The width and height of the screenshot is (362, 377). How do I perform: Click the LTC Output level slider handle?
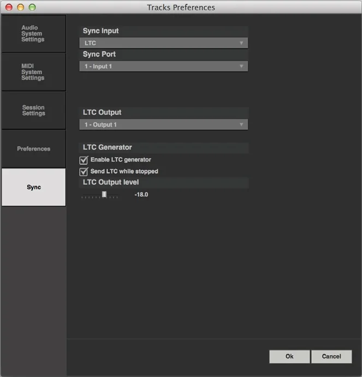pos(104,194)
